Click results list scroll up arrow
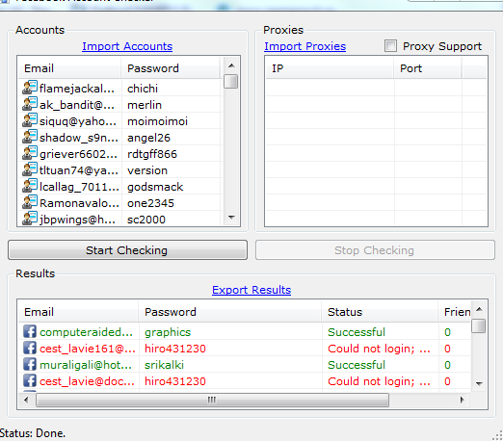Image resolution: width=503 pixels, height=441 pixels. point(479,309)
